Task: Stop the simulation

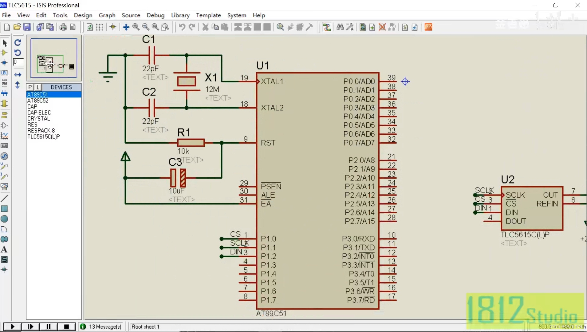Action: click(66, 326)
